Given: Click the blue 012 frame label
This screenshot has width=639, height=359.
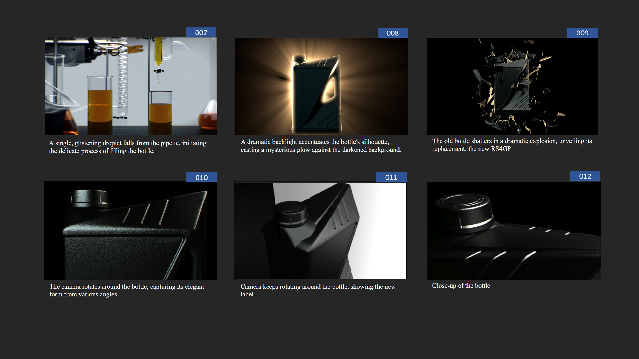Looking at the screenshot, I should pos(585,176).
